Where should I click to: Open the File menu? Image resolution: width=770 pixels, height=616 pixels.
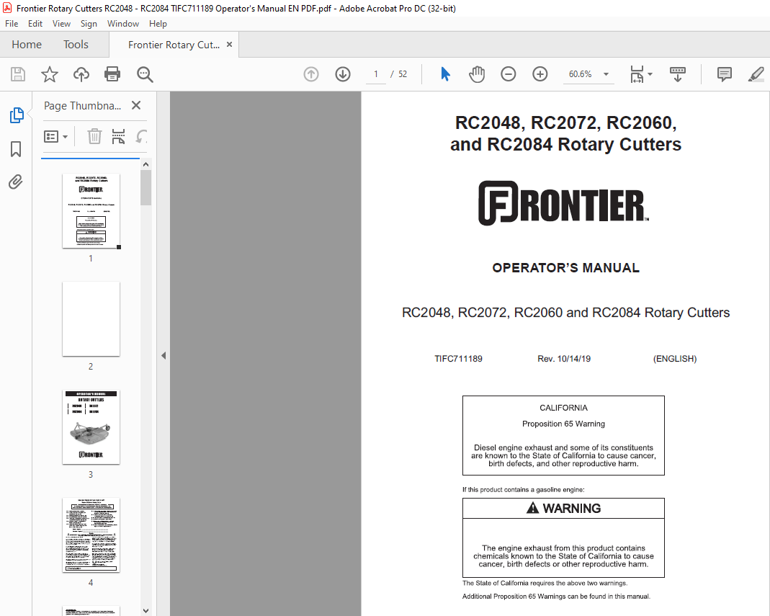click(12, 24)
